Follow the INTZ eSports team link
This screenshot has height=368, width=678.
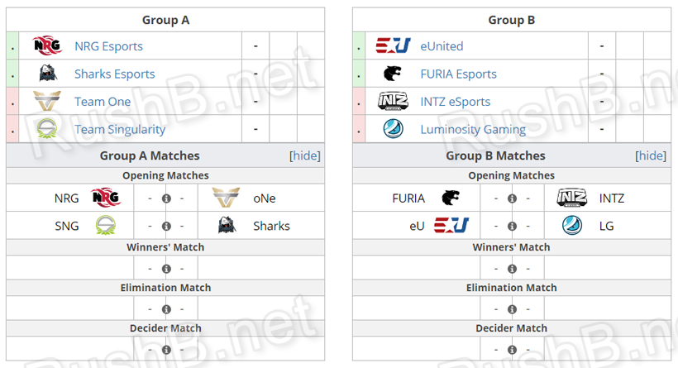tap(455, 102)
